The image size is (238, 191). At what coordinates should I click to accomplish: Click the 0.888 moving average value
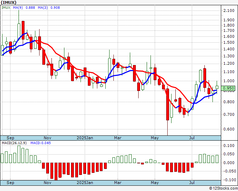tap(30, 8)
